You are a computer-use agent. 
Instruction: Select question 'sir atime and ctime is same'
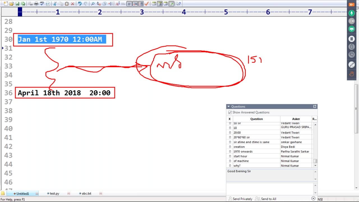coord(251,142)
